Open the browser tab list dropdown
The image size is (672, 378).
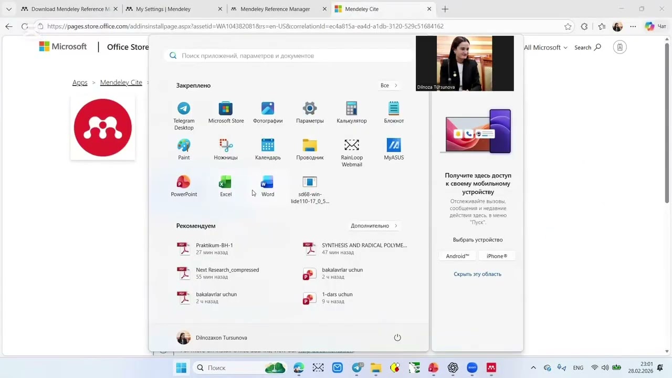(8, 9)
